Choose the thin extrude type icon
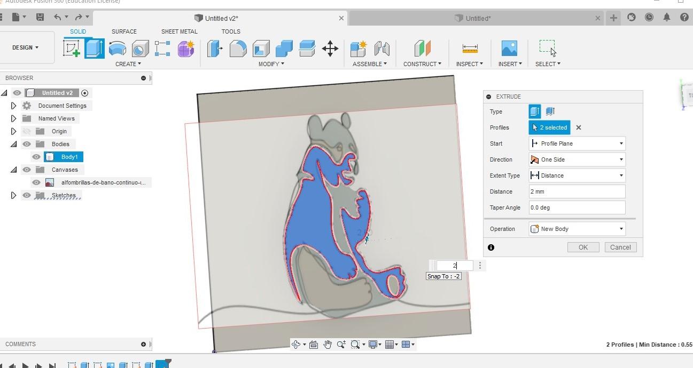 click(550, 111)
